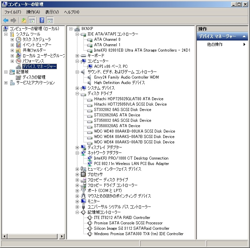Collapse the ディスク ドライブ node
This screenshot has width=250, height=248.
pyautogui.click(x=77, y=93)
